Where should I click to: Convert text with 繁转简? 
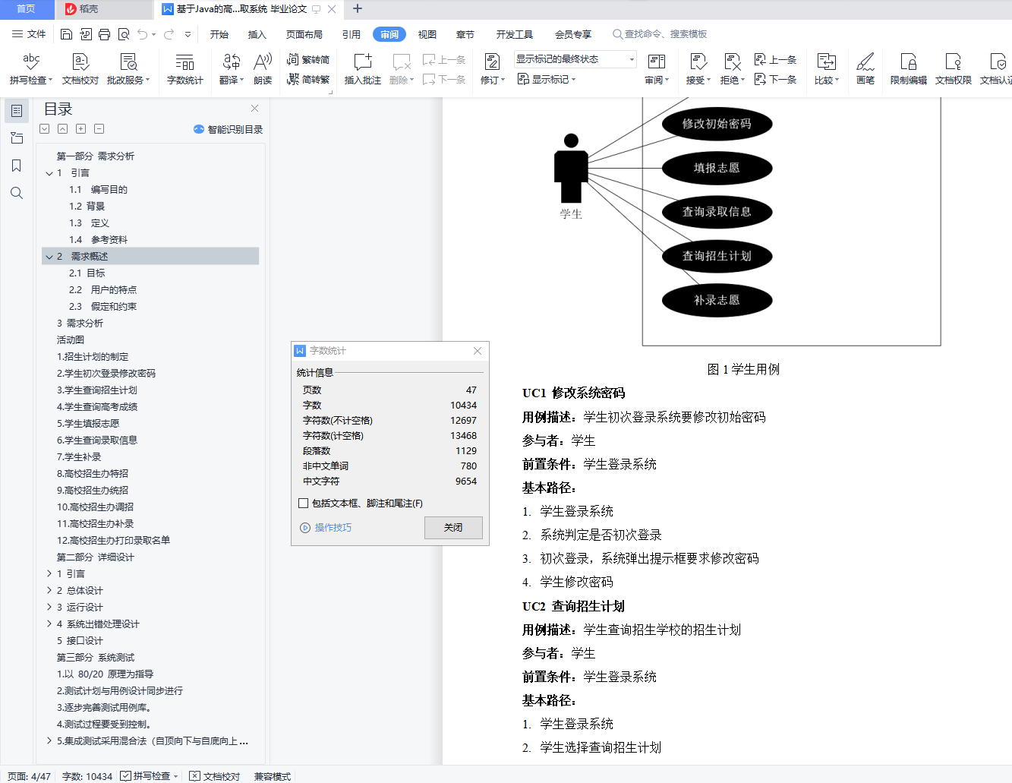[308, 59]
